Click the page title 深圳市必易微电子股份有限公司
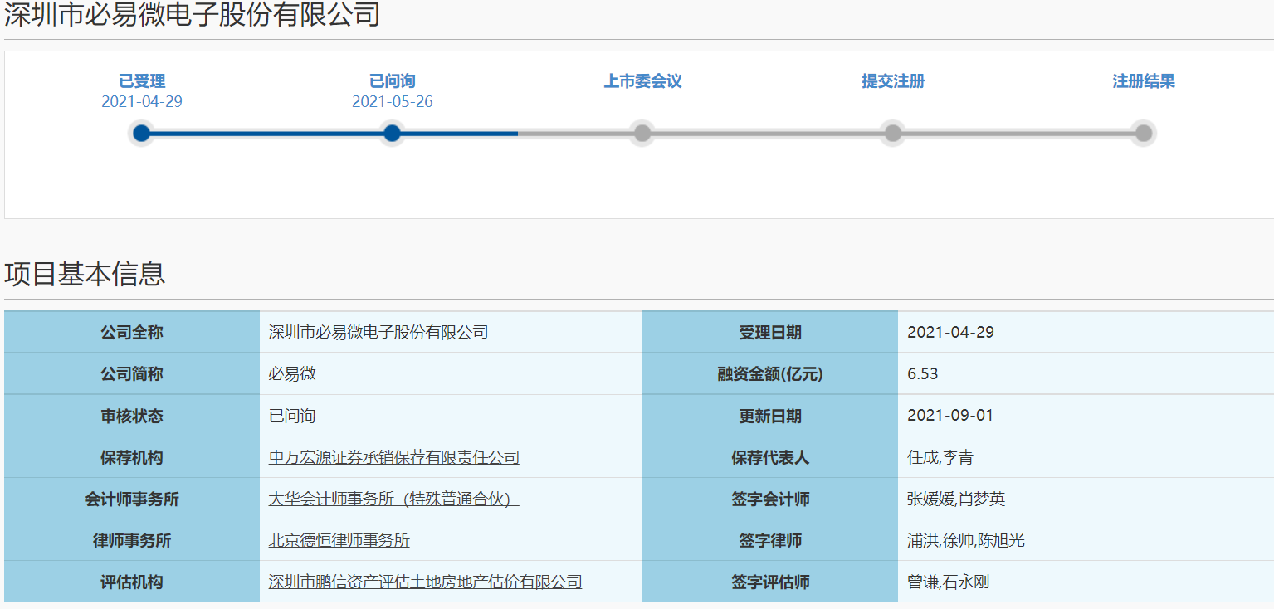This screenshot has width=1274, height=609. (x=193, y=14)
